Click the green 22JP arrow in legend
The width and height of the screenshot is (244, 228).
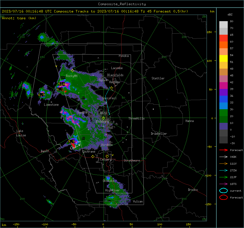coord(223,177)
